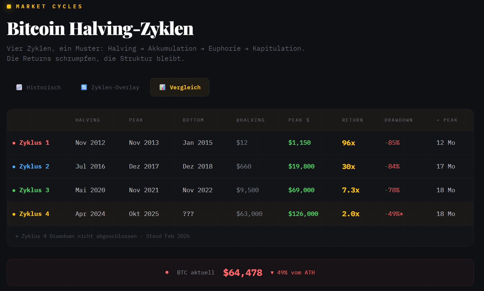Click the blue dot beside Zyklus 2

tap(14, 167)
